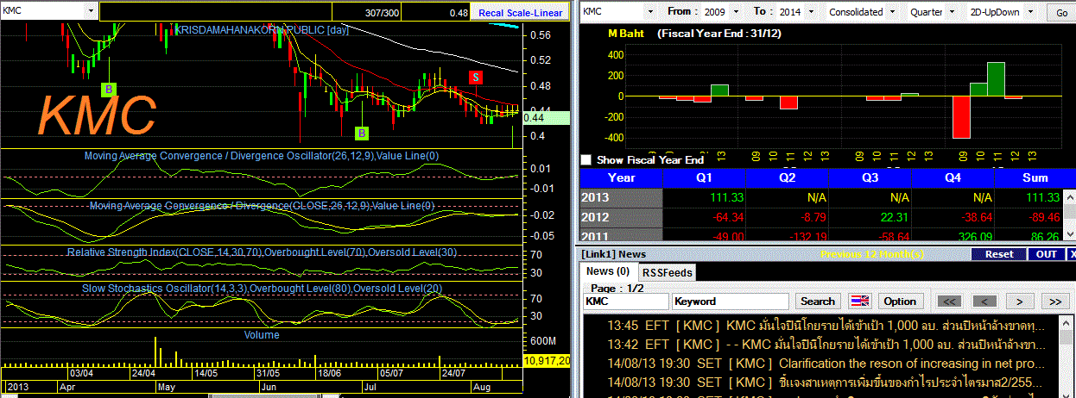Open the chart symbol KMC dropdown arrow
The image size is (1076, 398).
tap(92, 12)
